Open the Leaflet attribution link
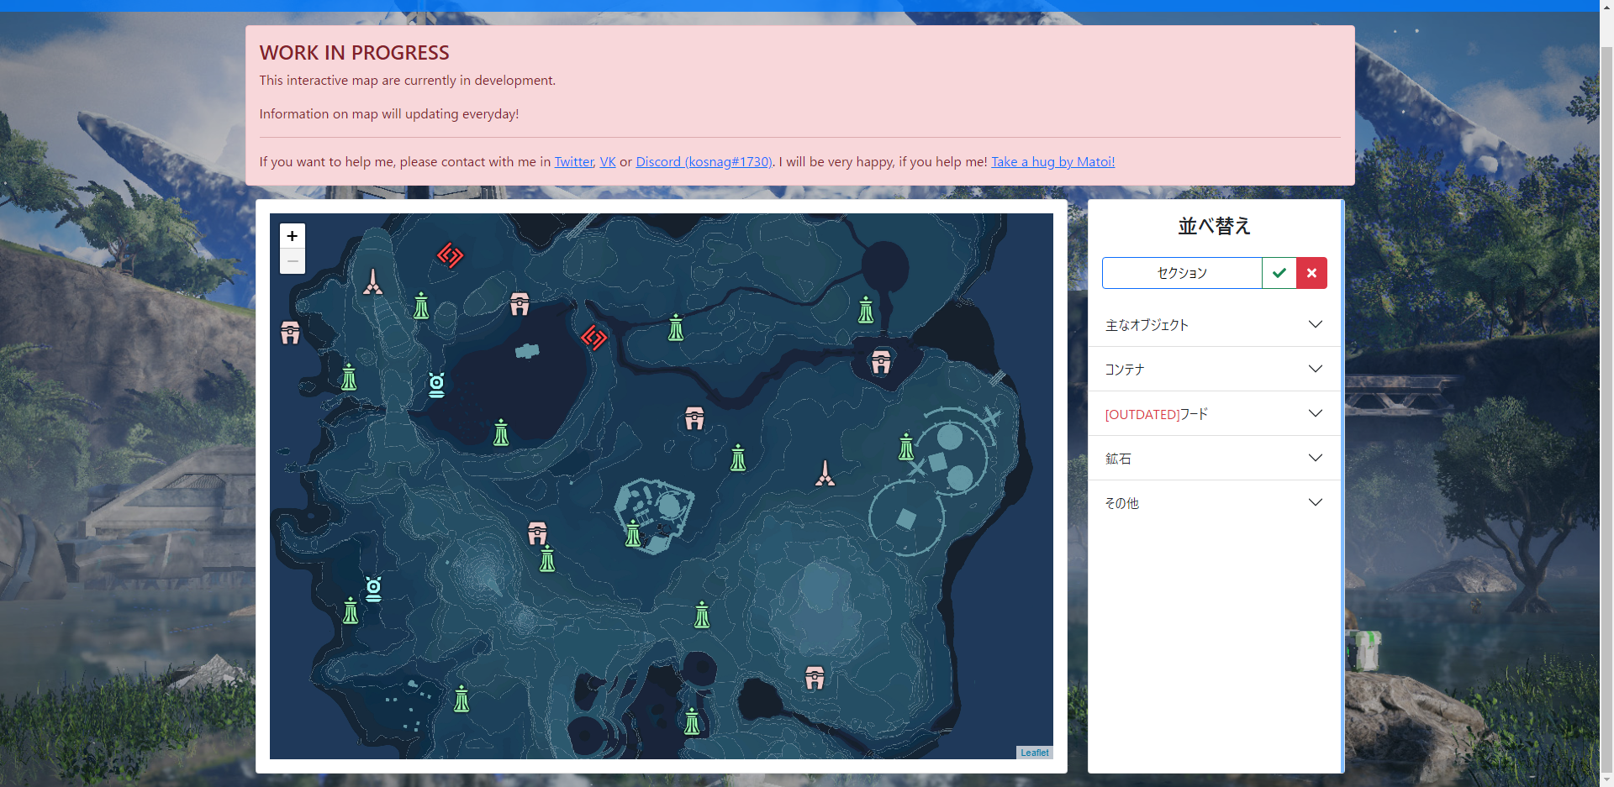This screenshot has width=1614, height=787. pos(1035,753)
